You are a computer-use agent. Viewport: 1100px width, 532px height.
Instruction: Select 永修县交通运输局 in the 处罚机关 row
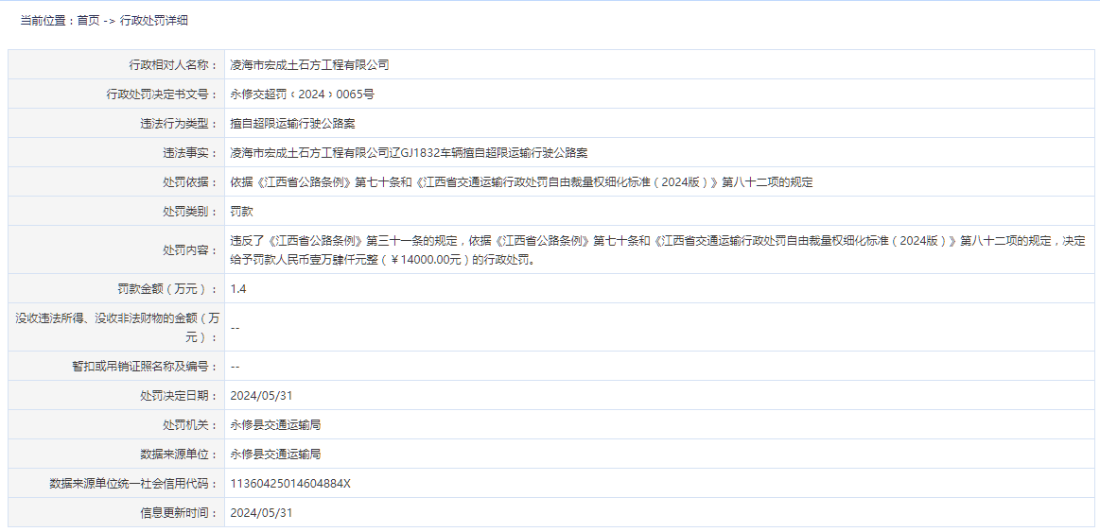(x=275, y=425)
